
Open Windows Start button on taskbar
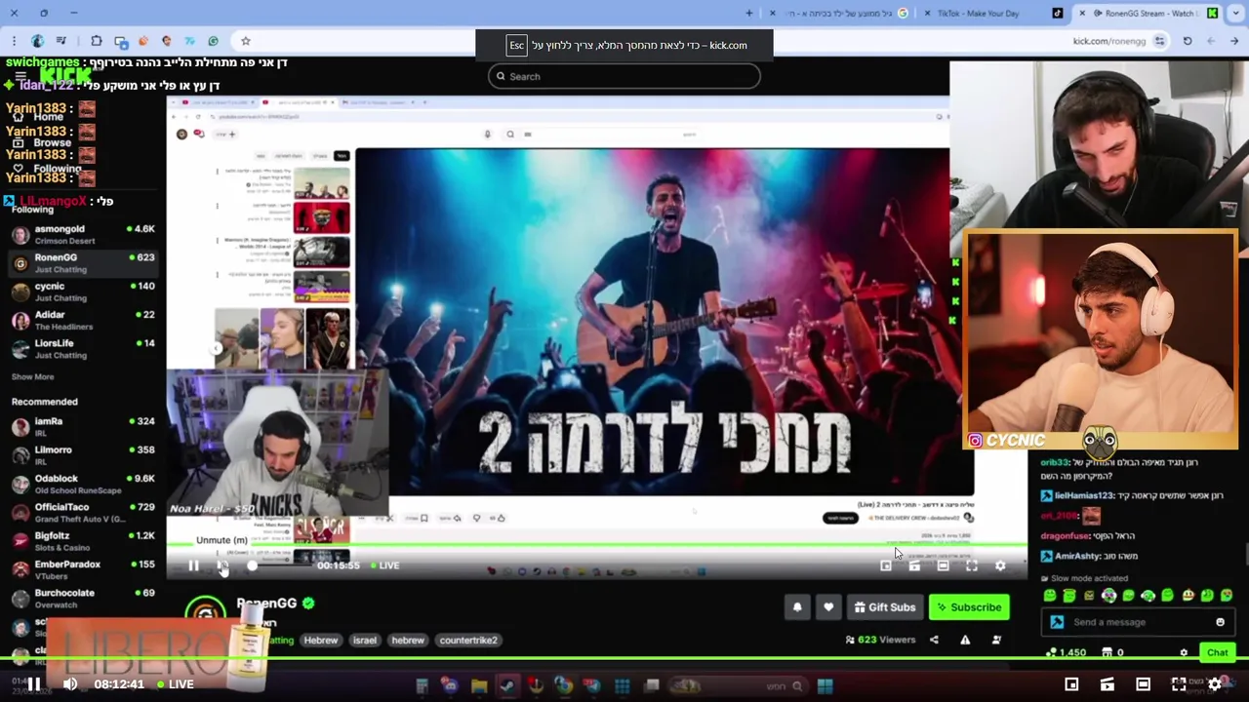point(825,685)
